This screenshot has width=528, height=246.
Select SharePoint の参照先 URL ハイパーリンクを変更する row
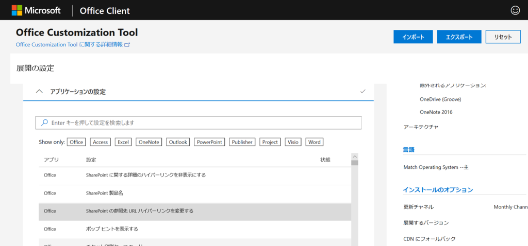(195, 211)
